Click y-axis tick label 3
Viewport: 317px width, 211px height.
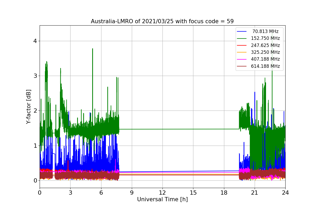35,76
